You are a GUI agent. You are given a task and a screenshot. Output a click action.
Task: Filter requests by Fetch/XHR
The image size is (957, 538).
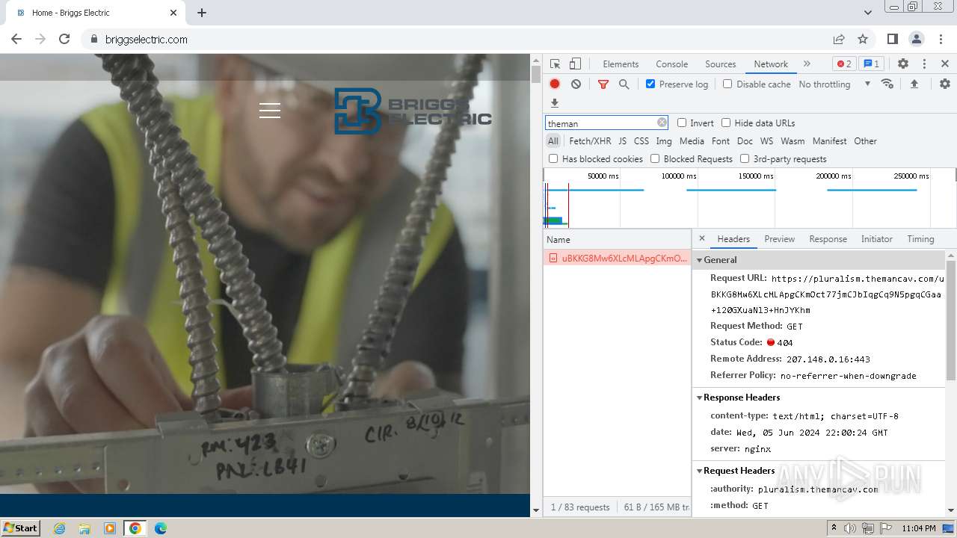tap(590, 141)
